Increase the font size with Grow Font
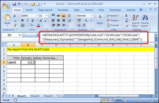Viewport: 159px width, 103px height. 41,21
